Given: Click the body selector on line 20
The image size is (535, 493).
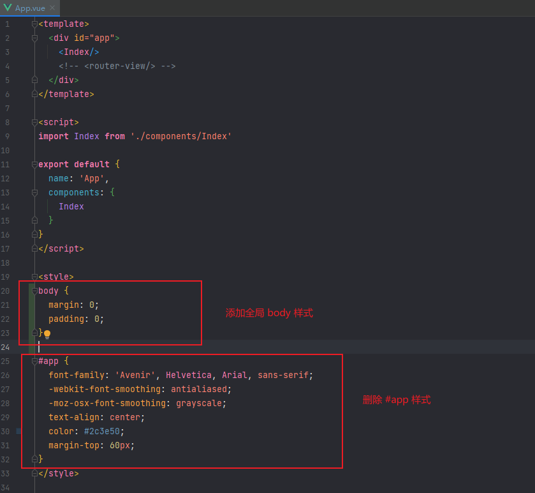Looking at the screenshot, I should [48, 291].
